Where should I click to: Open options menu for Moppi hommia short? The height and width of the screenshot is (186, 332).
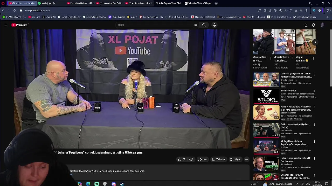coord(313,58)
